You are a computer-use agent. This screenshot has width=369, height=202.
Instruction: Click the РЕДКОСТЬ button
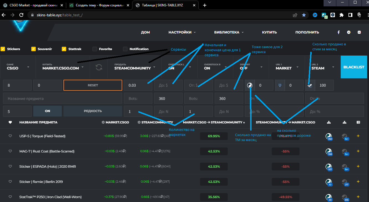(x=93, y=111)
